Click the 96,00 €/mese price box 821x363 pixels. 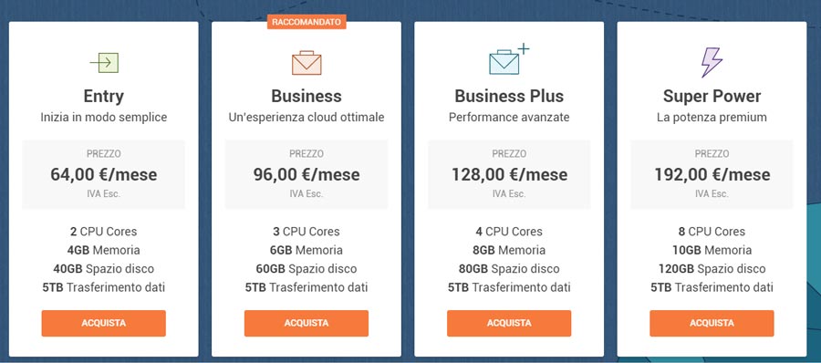pos(307,174)
